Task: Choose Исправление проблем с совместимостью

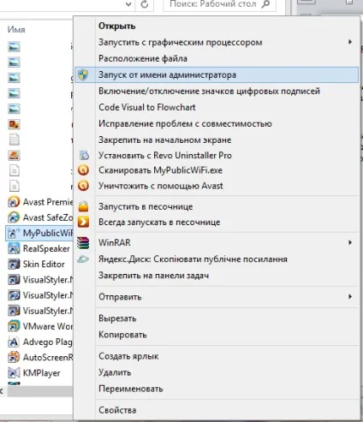Action: tap(217, 123)
